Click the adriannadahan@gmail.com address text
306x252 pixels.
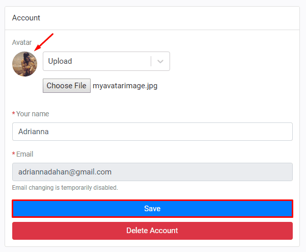click(x=65, y=172)
